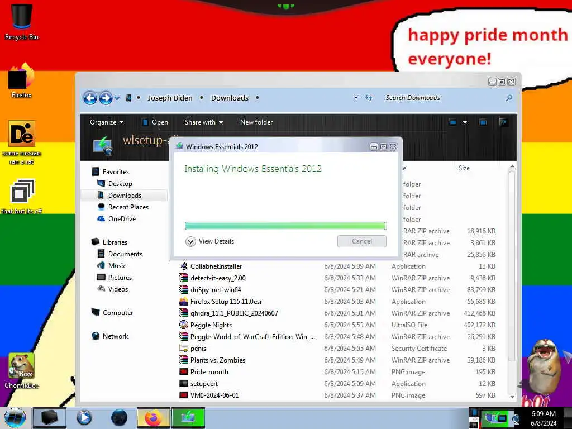
Task: Open Windows Media Player in taskbar
Action: [84, 418]
